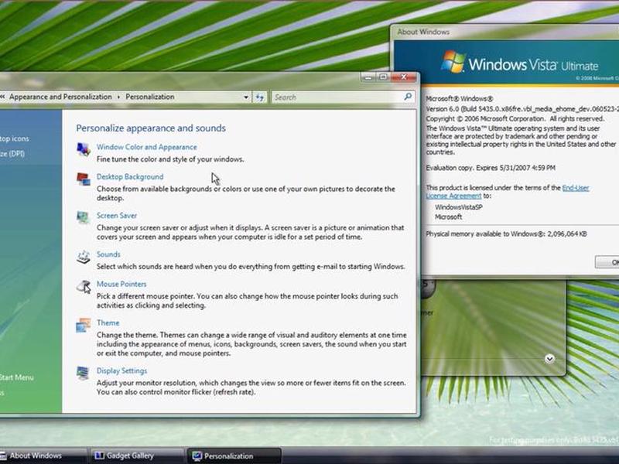Click the Theme icon
The image size is (619, 464).
click(x=84, y=325)
